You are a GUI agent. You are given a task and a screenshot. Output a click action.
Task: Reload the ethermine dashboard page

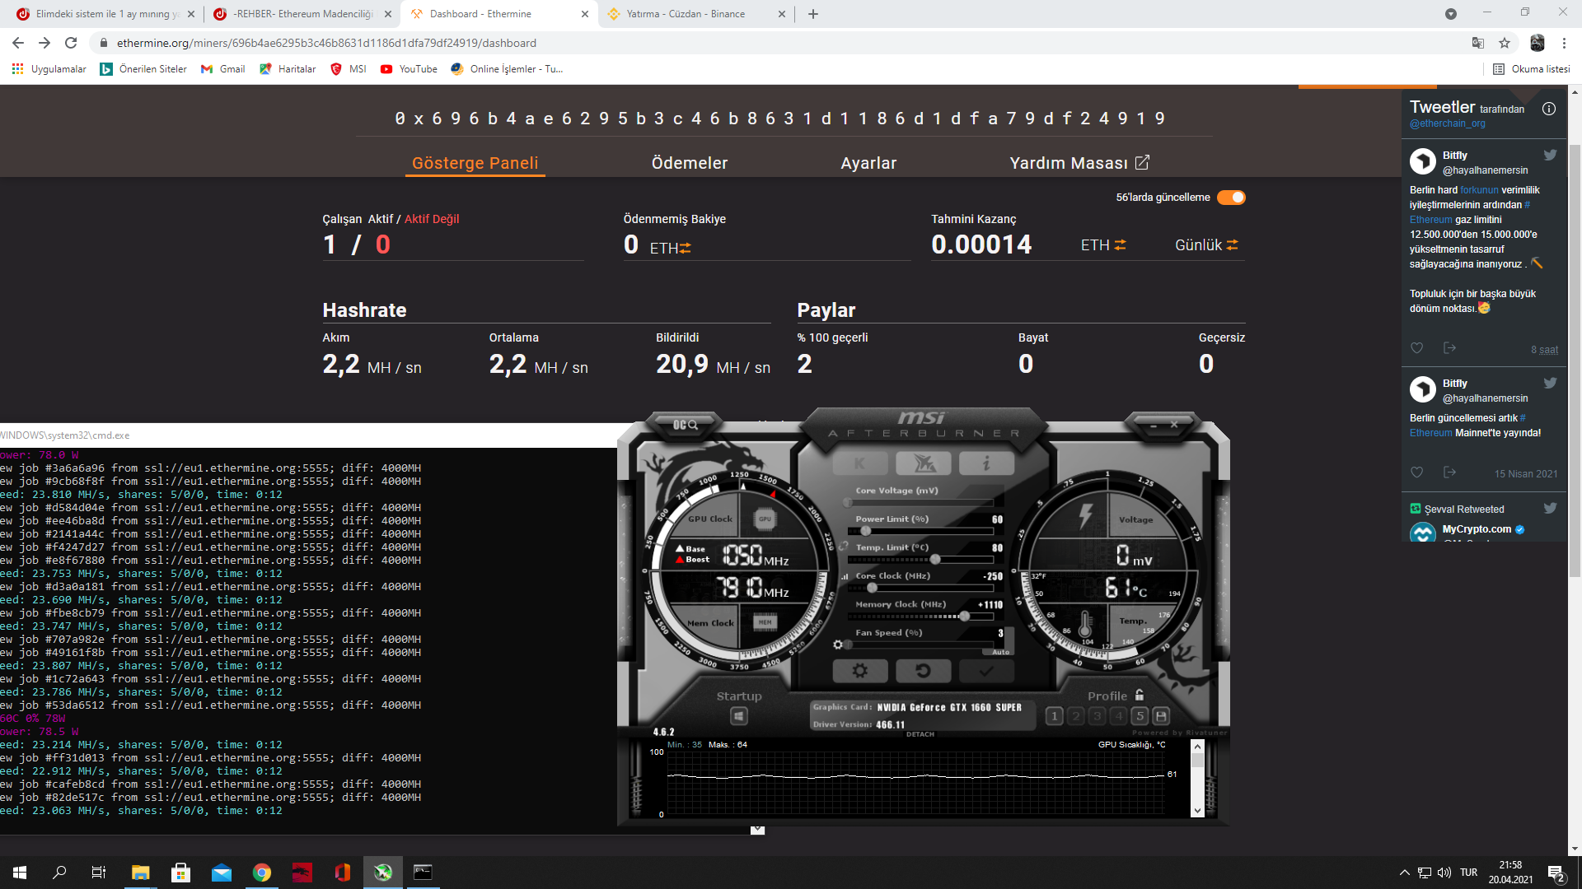(71, 43)
